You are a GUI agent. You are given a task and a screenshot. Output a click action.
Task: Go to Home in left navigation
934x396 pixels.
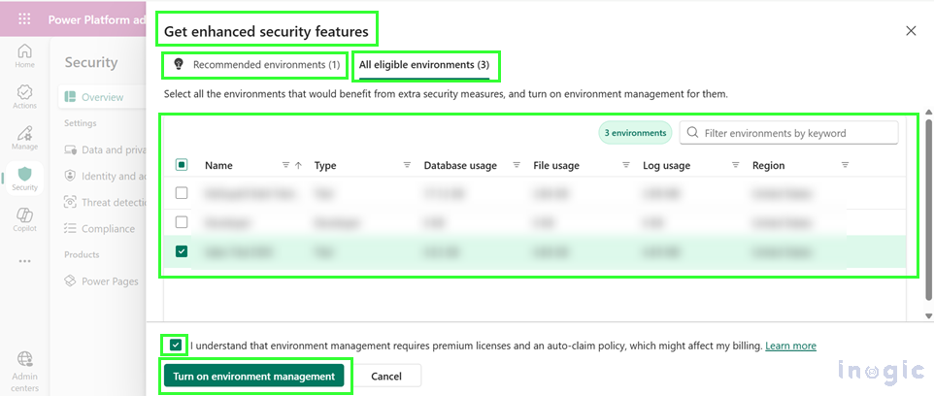pyautogui.click(x=24, y=56)
